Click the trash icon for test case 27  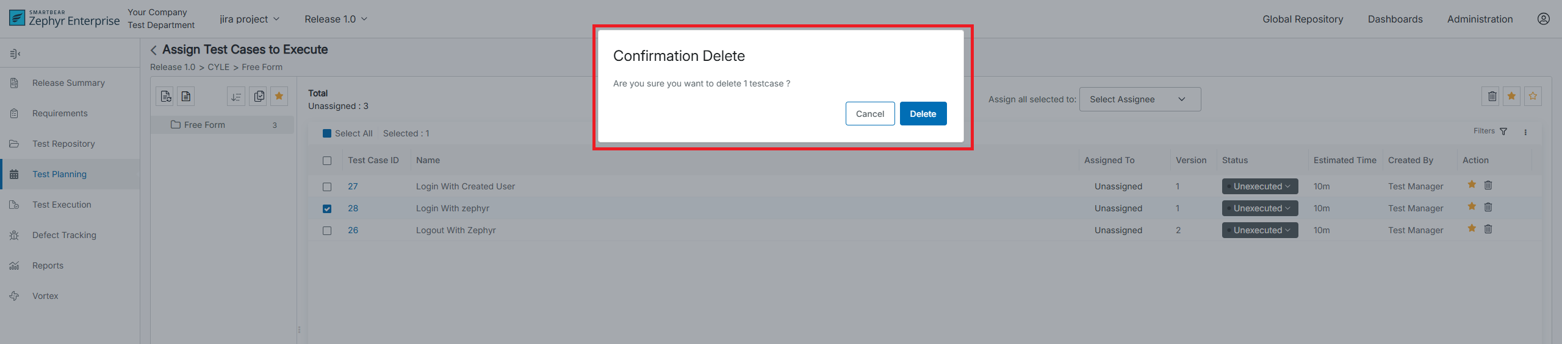[1488, 185]
